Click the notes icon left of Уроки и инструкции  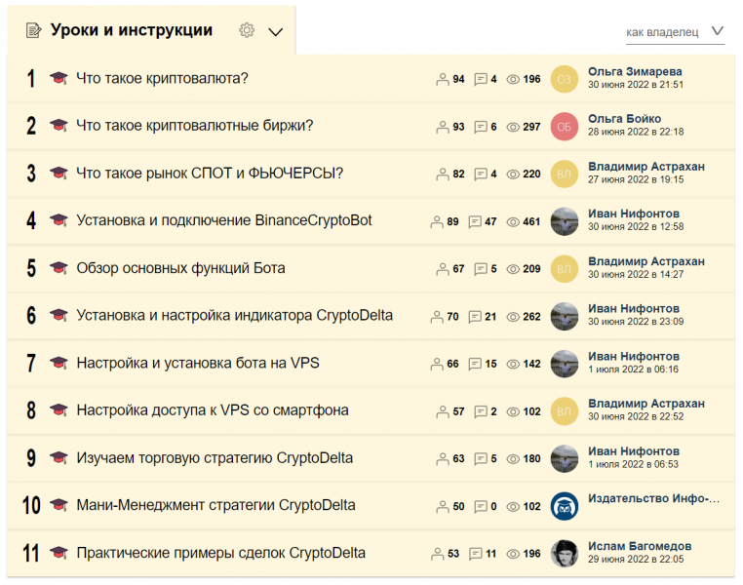[x=33, y=30]
